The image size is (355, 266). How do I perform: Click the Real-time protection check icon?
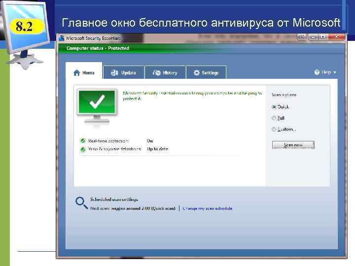(x=83, y=141)
